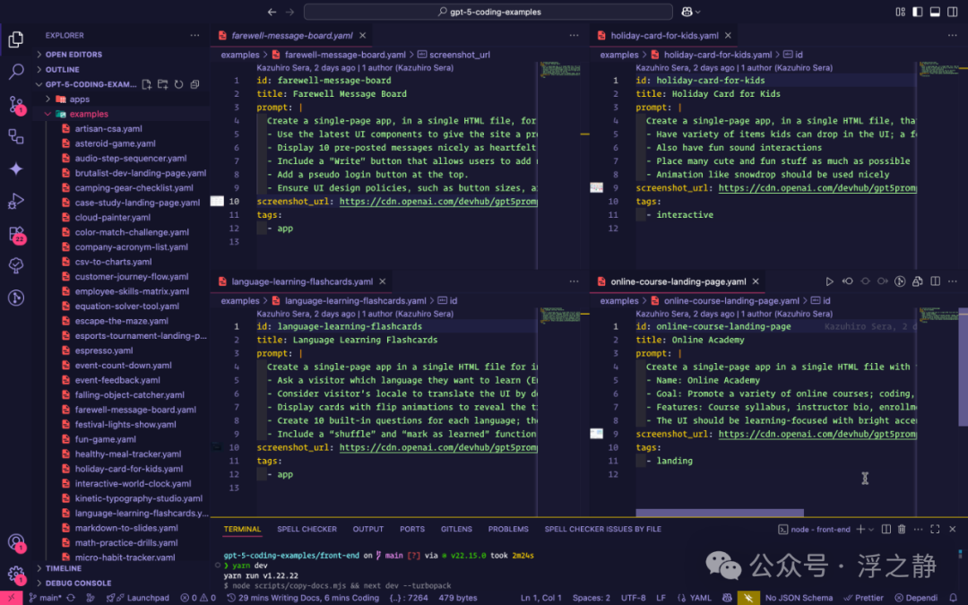Switch to the PROBLEMS panel tab
Image resolution: width=968 pixels, height=605 pixels.
[x=508, y=529]
